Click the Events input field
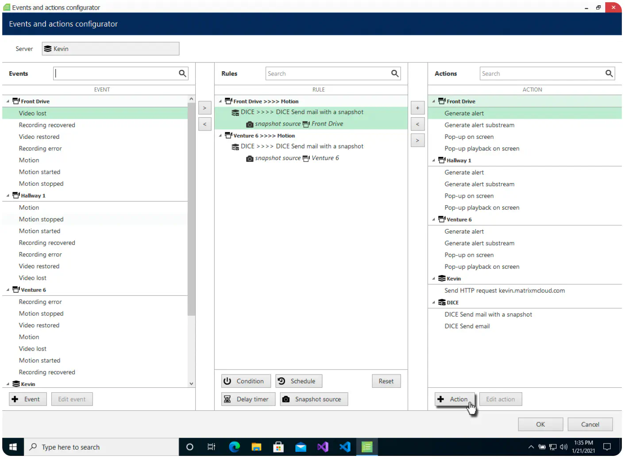 (120, 73)
